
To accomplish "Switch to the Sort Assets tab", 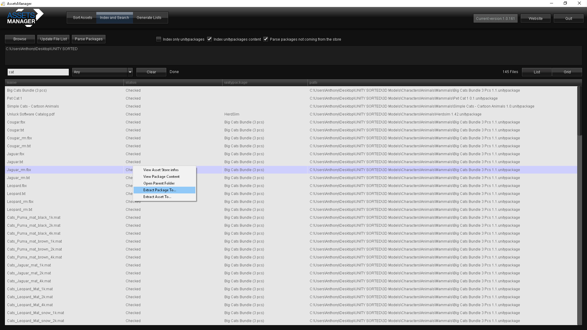I will (x=82, y=17).
